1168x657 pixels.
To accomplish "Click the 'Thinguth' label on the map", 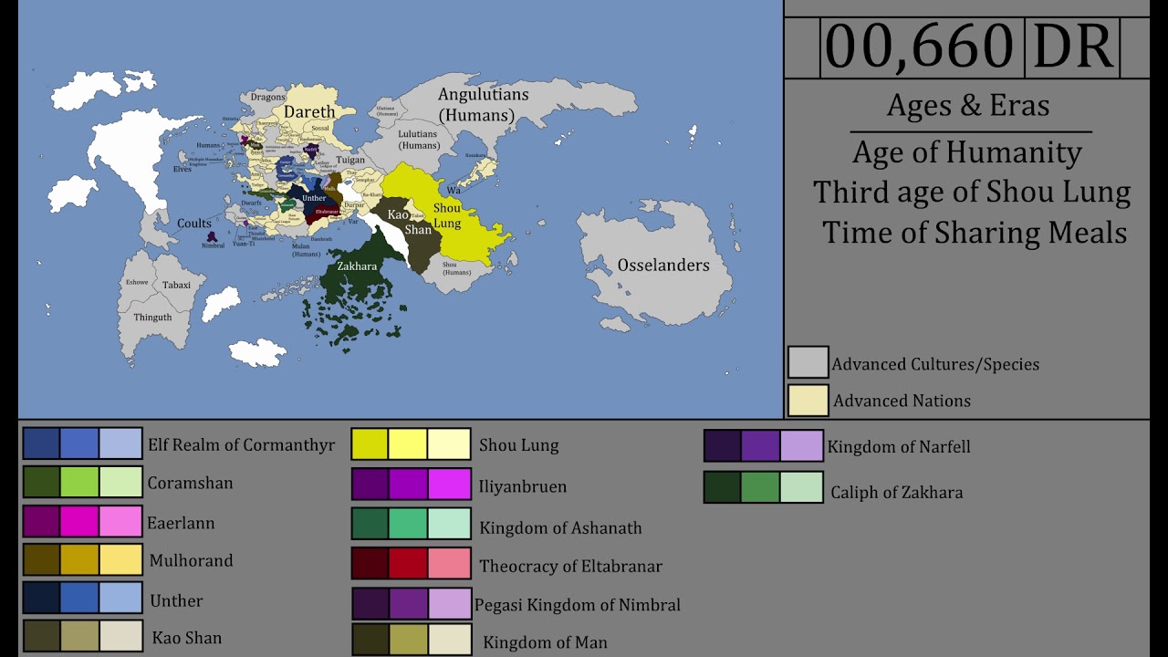I will (152, 318).
